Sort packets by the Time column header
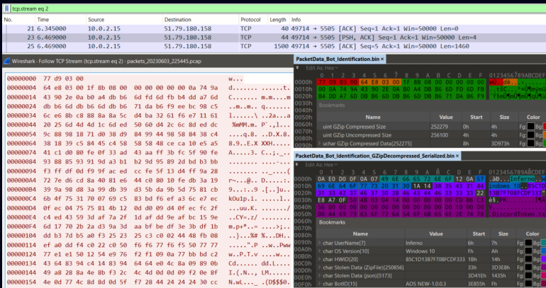 tap(60, 20)
